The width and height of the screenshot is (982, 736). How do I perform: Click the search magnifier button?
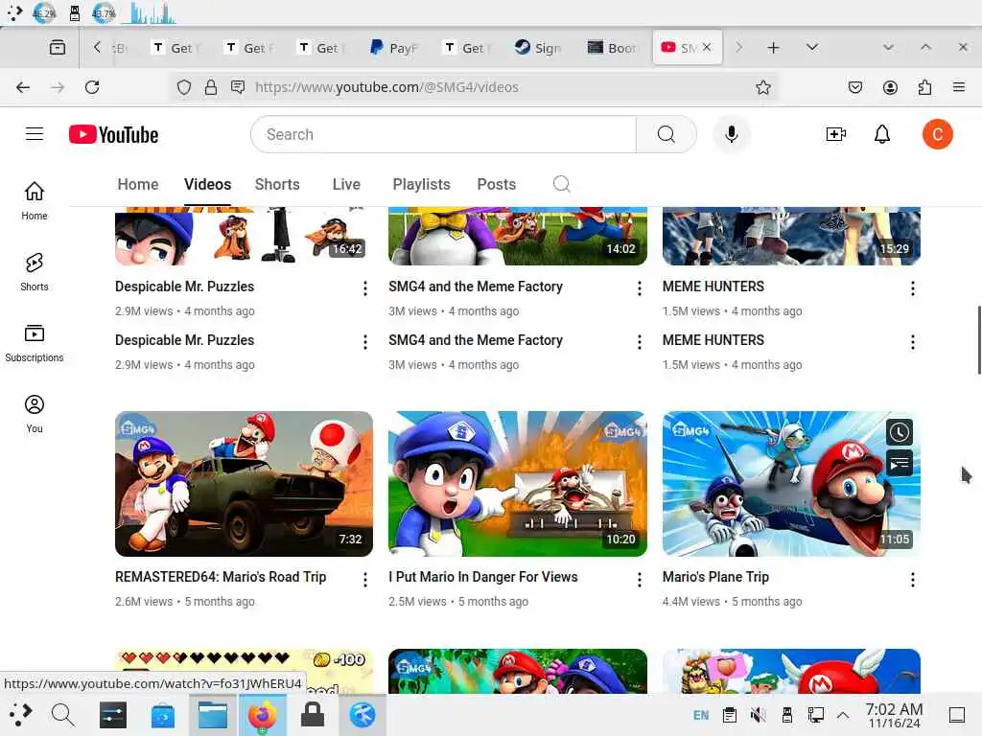666,134
